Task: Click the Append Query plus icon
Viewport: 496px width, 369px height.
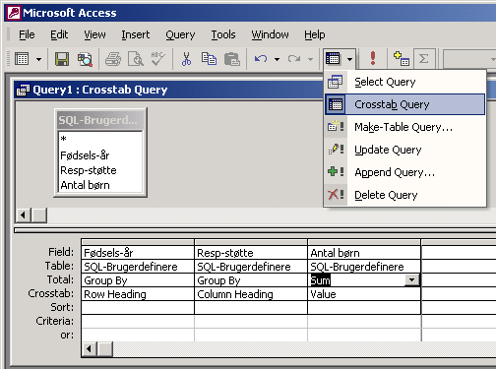Action: click(x=336, y=171)
